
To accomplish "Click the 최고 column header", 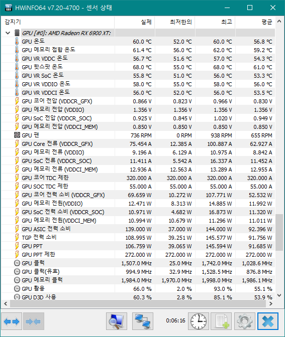I will (215, 22).
